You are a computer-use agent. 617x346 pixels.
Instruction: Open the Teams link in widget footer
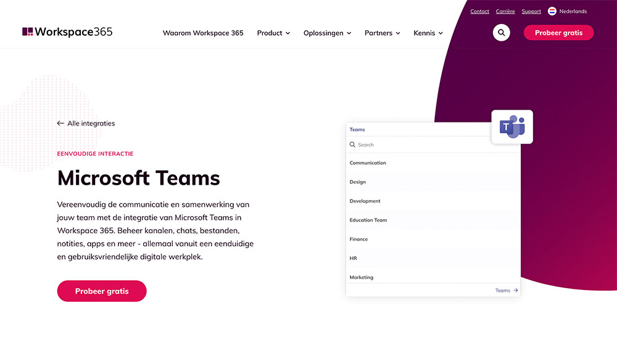[x=507, y=290]
